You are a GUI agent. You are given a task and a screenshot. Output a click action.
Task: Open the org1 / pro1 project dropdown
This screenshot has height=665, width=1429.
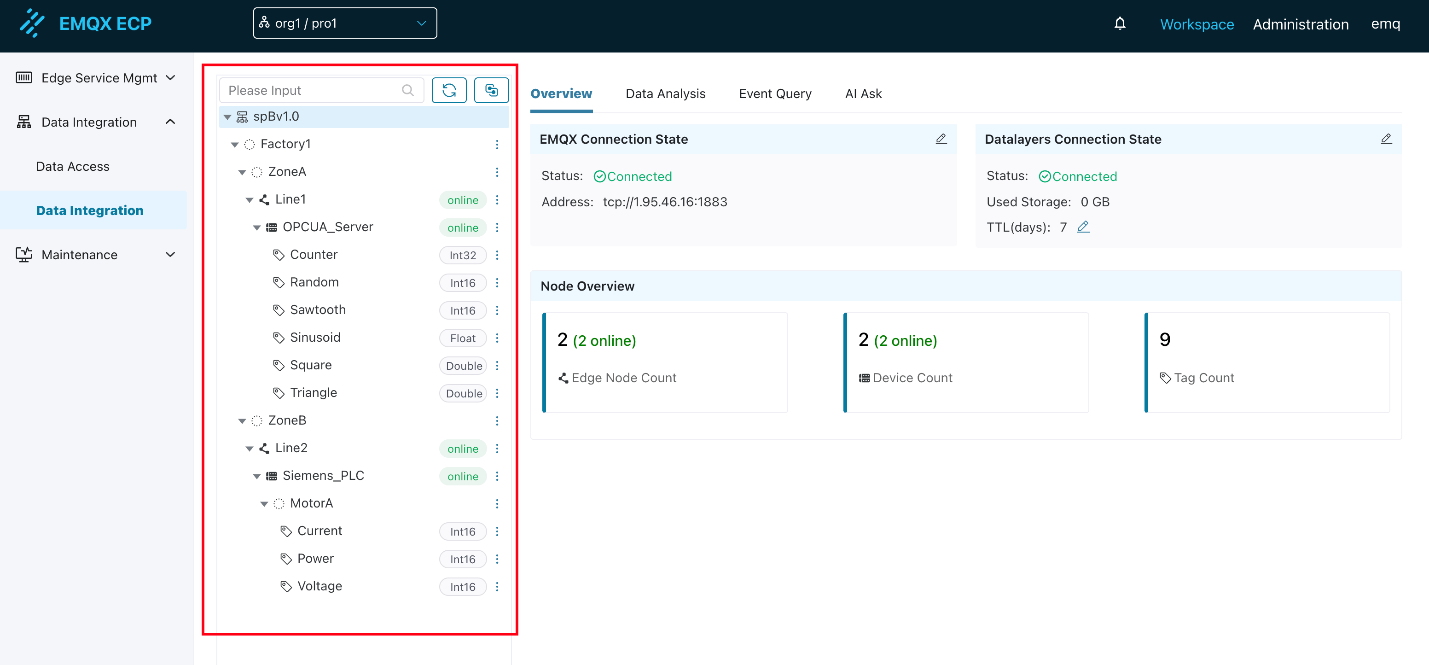point(344,23)
